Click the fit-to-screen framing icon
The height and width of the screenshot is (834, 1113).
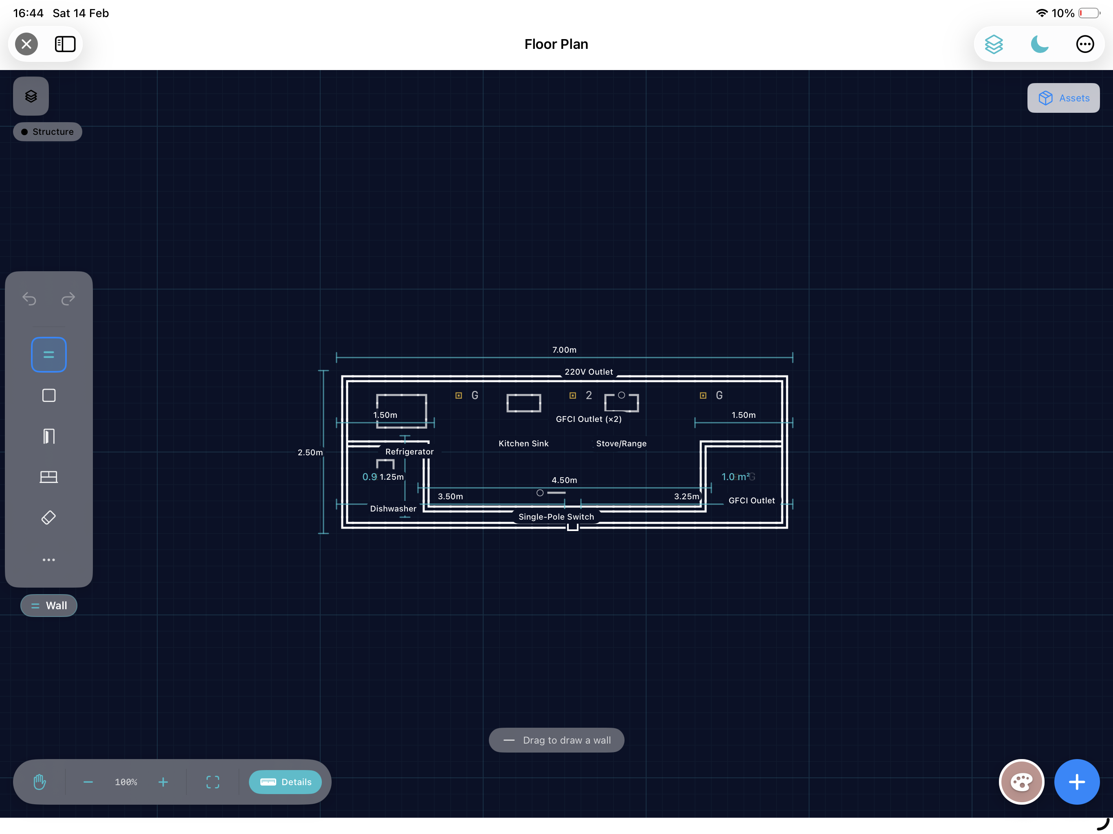tap(212, 782)
